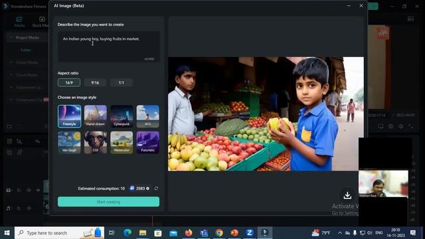Image resolution: width=425 pixels, height=239 pixels.
Task: Expand Adjustment Layer in Filmora sidebar
Action: 11,87
